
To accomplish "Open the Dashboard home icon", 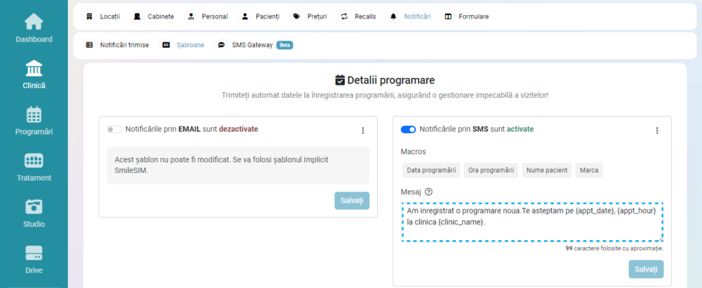I will (x=34, y=22).
